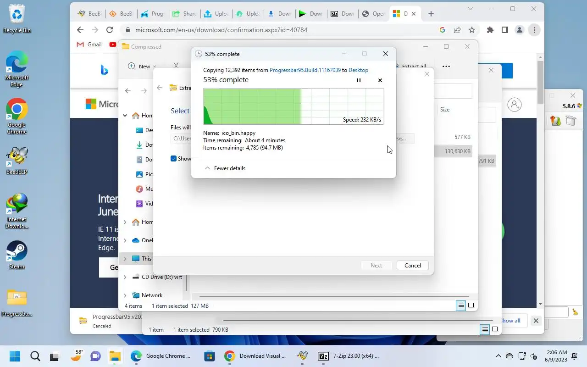Open the Windows Start menu
The image size is (587, 367).
tap(15, 356)
